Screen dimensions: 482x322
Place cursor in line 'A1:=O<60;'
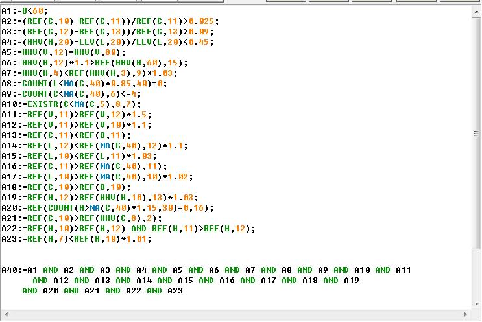[25, 11]
